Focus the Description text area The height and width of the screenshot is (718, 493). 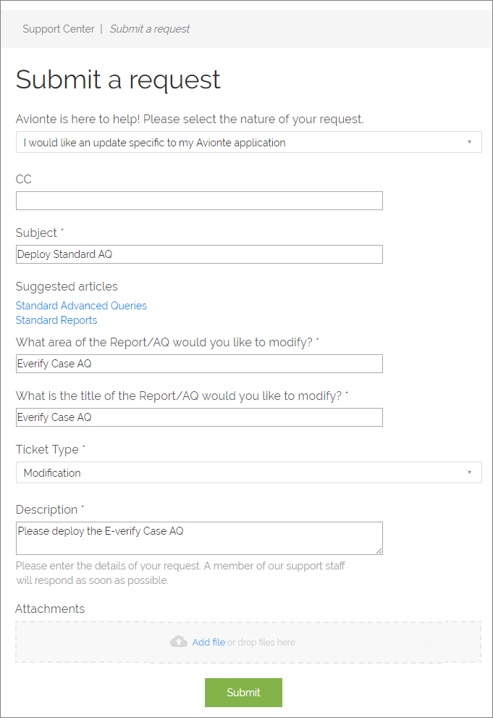click(199, 538)
